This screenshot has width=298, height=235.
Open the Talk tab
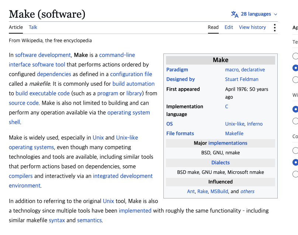pos(33,27)
